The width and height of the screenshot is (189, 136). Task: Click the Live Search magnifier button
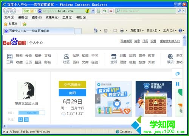coord(180,11)
